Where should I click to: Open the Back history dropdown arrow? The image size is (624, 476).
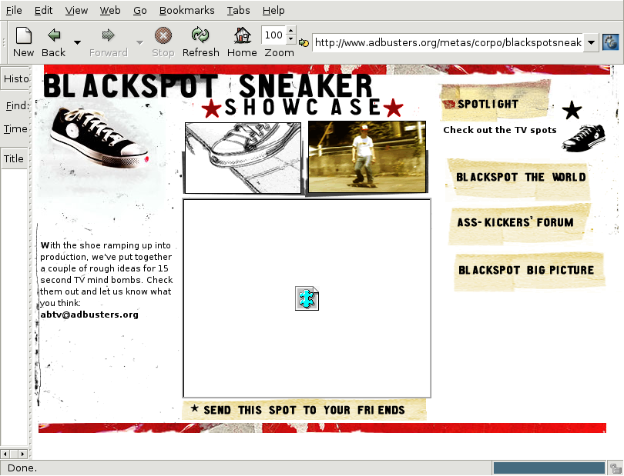point(77,42)
